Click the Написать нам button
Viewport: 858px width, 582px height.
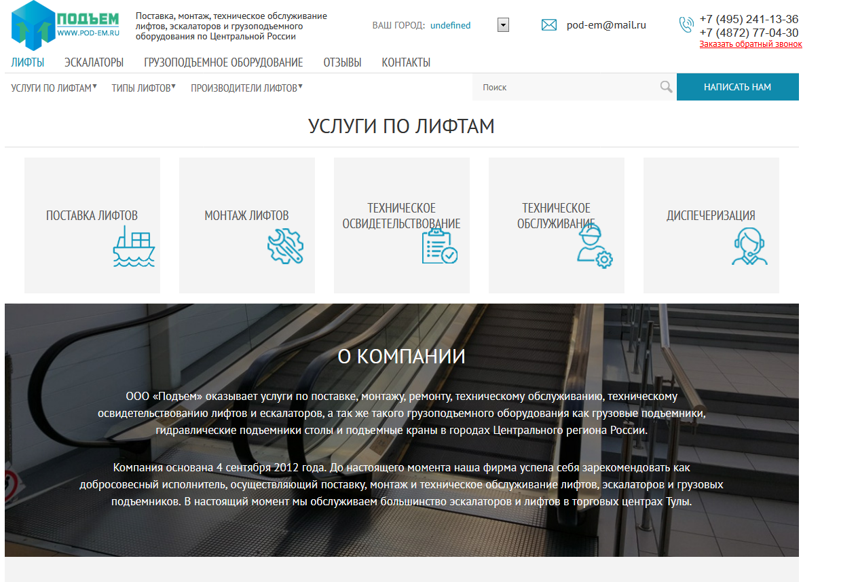point(738,87)
